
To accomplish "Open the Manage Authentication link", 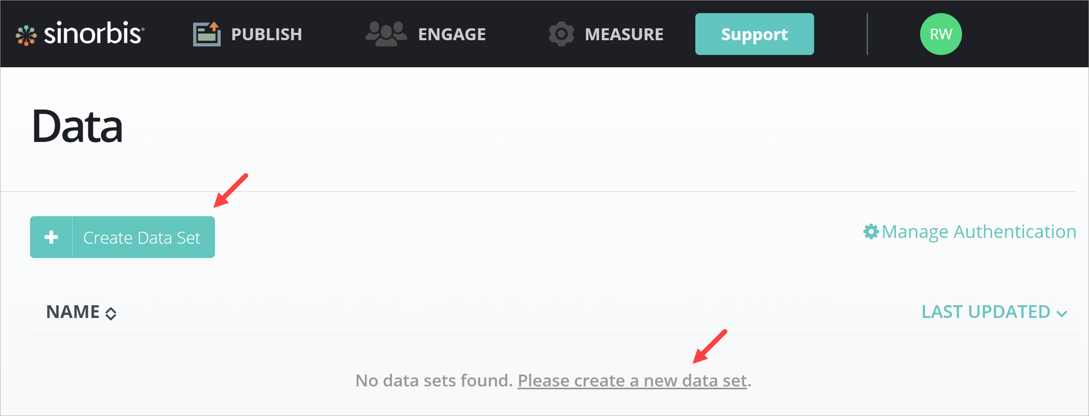I will pyautogui.click(x=978, y=232).
